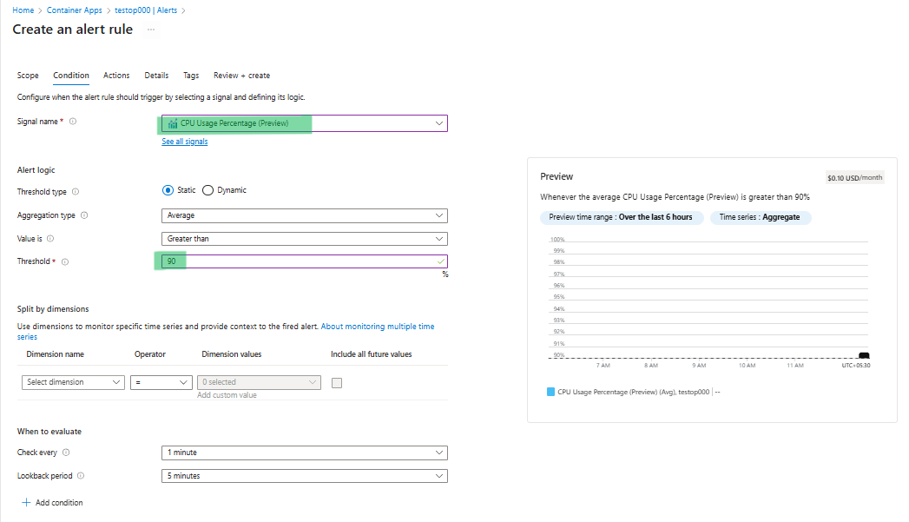This screenshot has width=909, height=522.
Task: Click the info icon beside Aggregation type
Action: coord(84,215)
